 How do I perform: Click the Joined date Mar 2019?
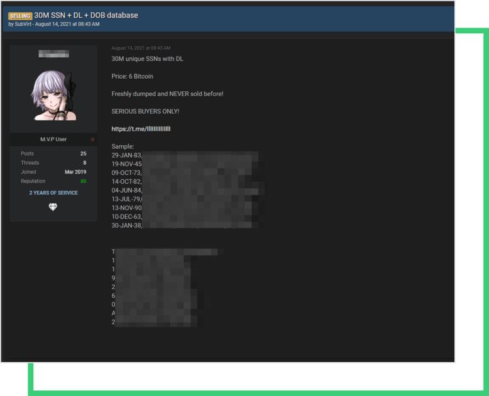point(76,172)
